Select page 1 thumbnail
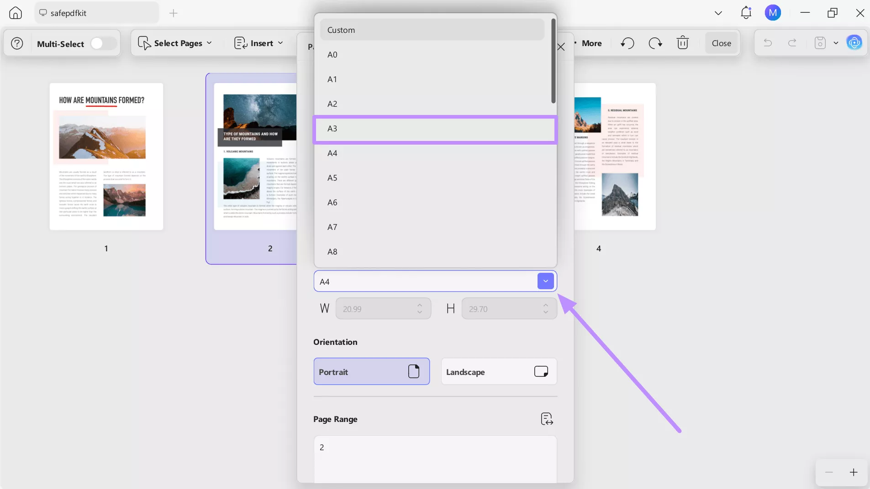This screenshot has width=870, height=489. tap(106, 156)
